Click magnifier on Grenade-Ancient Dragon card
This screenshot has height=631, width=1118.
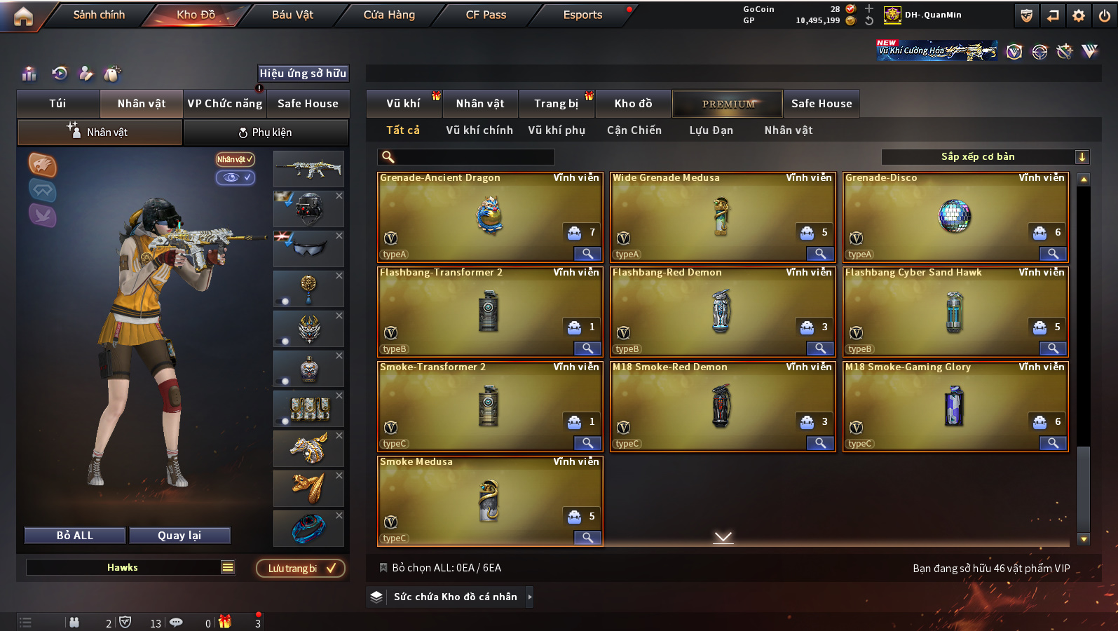click(x=587, y=254)
